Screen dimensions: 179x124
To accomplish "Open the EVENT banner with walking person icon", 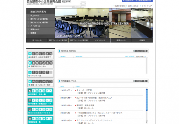I will coord(40,74).
